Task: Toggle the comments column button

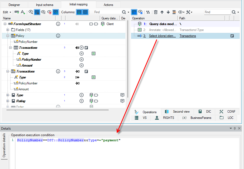Action: click(x=85, y=12)
